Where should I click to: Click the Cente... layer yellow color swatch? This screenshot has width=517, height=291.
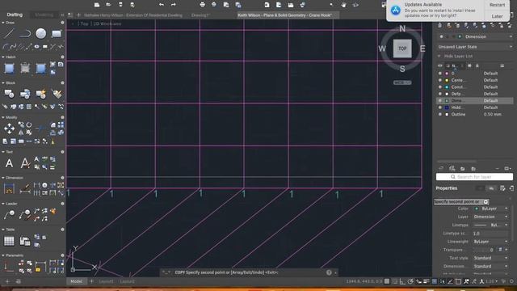(x=447, y=80)
